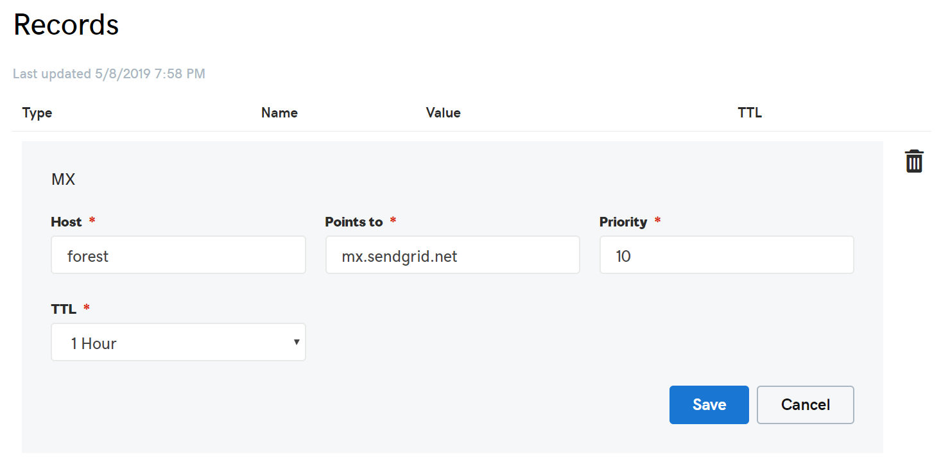This screenshot has width=950, height=462.
Task: Save the MX record changes
Action: click(709, 404)
